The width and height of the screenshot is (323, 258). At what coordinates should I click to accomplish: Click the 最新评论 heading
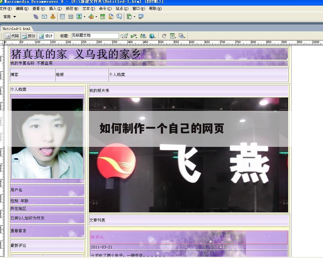click(18, 245)
